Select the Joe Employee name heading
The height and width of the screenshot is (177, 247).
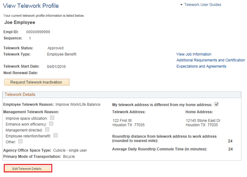19,23
